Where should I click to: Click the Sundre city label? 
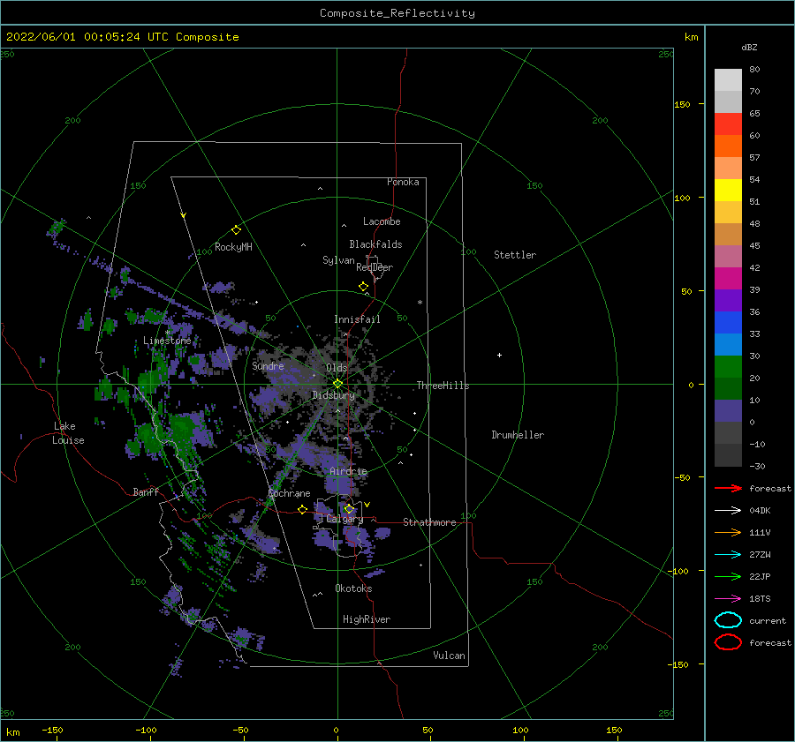[268, 365]
